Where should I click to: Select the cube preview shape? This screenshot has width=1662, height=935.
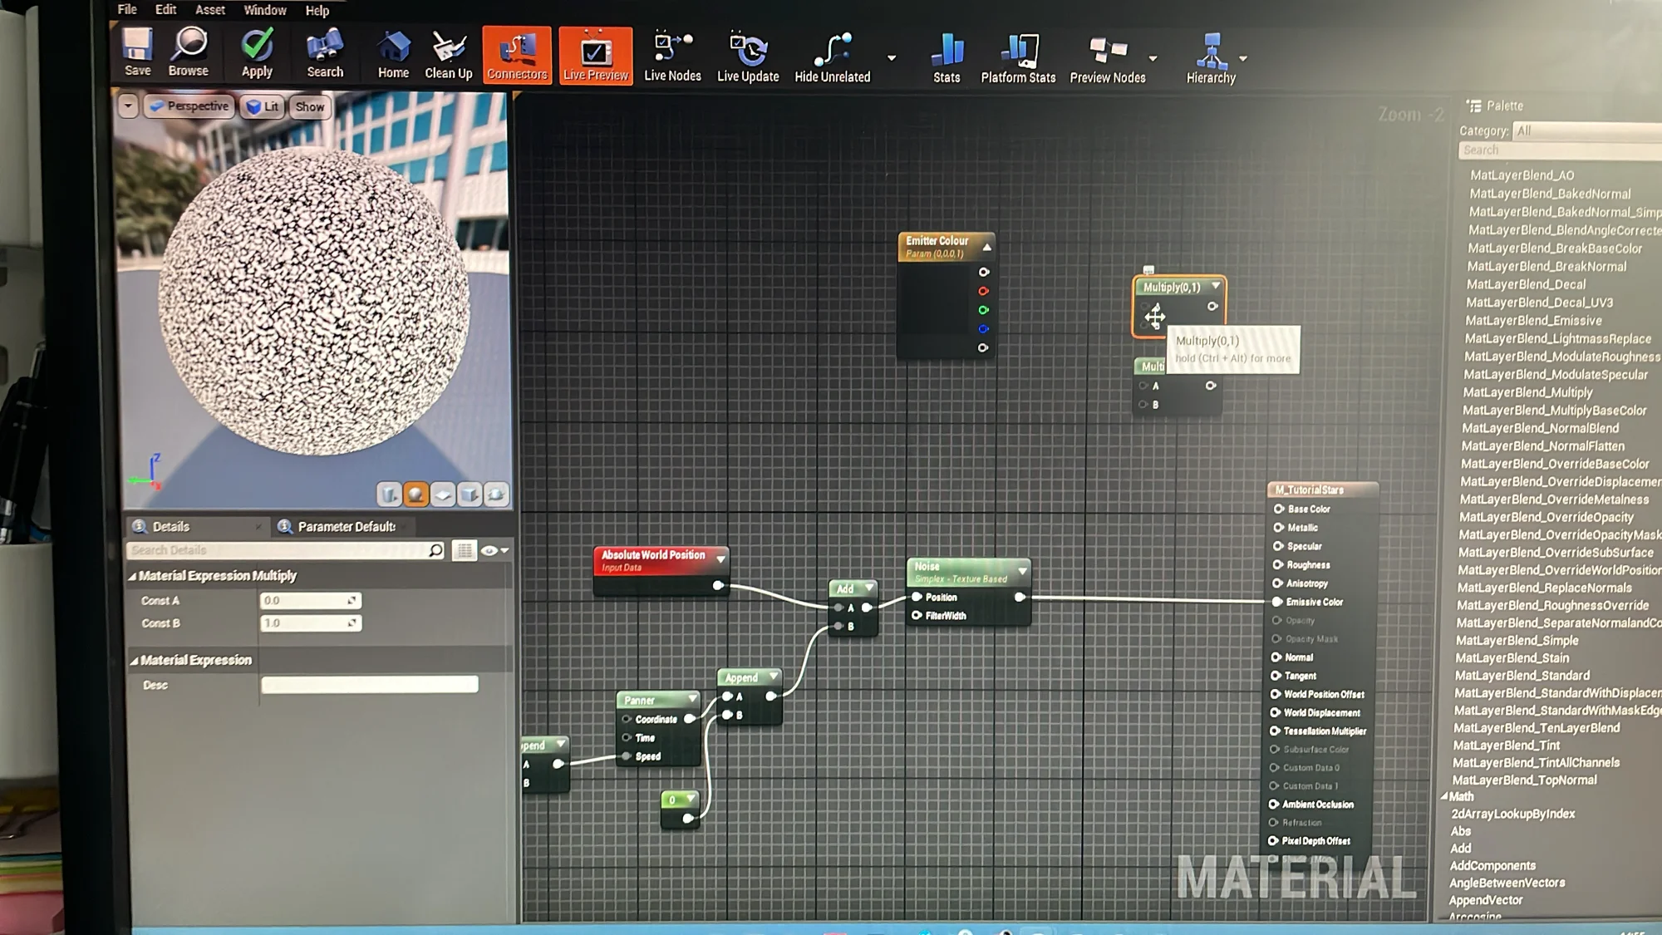click(469, 495)
